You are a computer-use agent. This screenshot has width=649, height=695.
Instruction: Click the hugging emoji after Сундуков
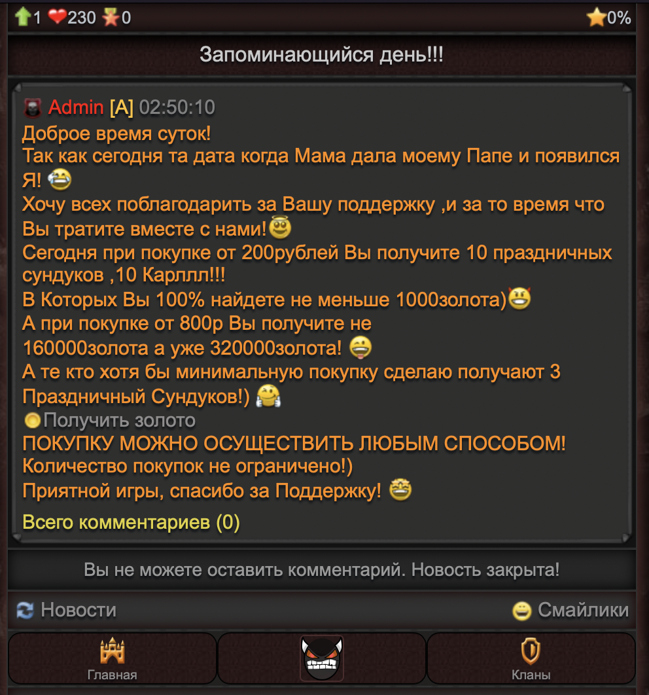tap(268, 396)
